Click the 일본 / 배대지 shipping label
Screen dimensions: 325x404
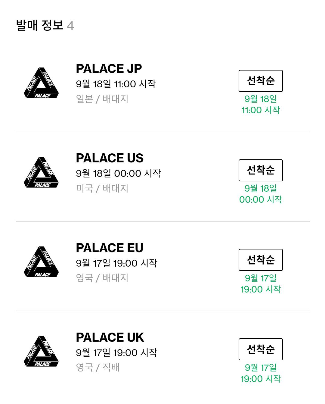[102, 99]
